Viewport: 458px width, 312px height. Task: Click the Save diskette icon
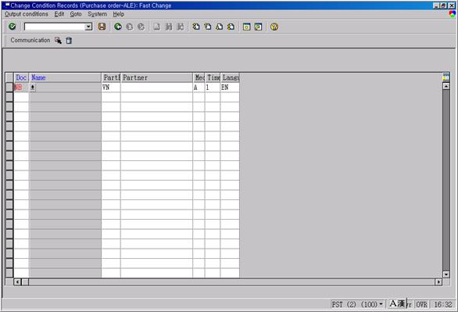click(102, 27)
